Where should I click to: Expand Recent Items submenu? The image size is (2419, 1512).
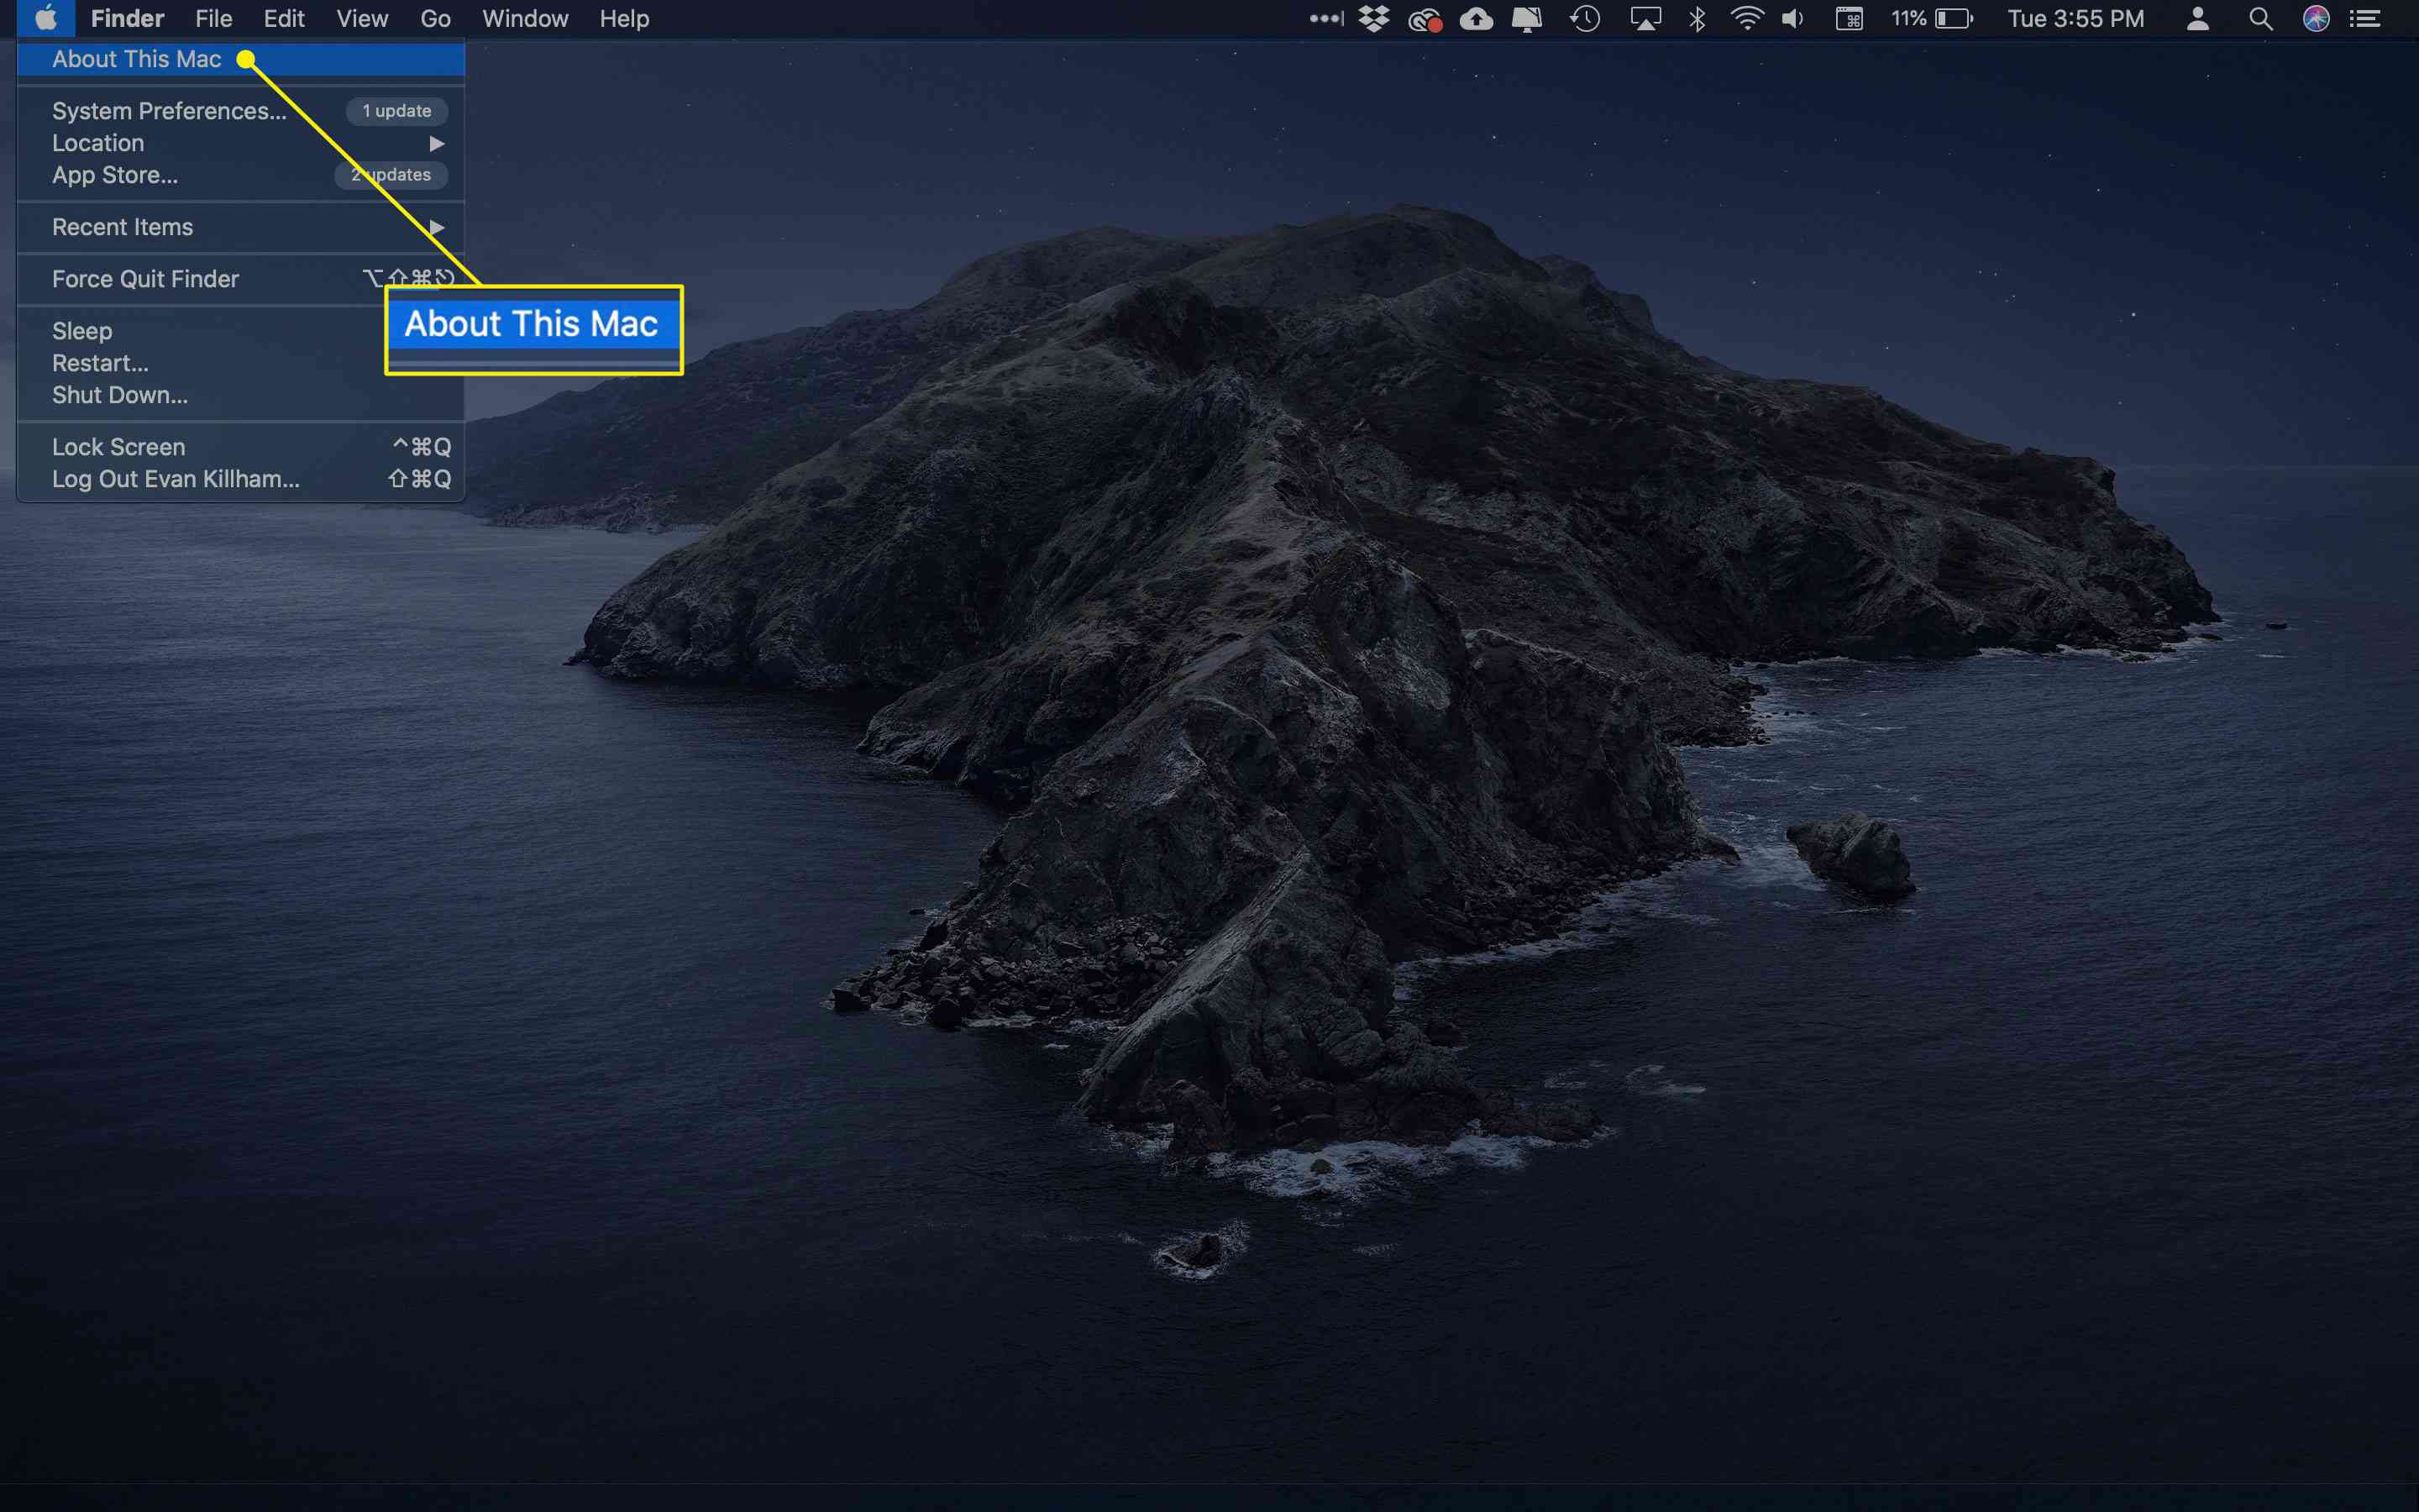[439, 227]
